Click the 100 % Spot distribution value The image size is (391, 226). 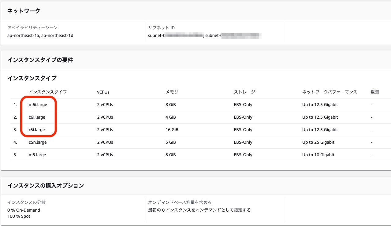point(20,216)
